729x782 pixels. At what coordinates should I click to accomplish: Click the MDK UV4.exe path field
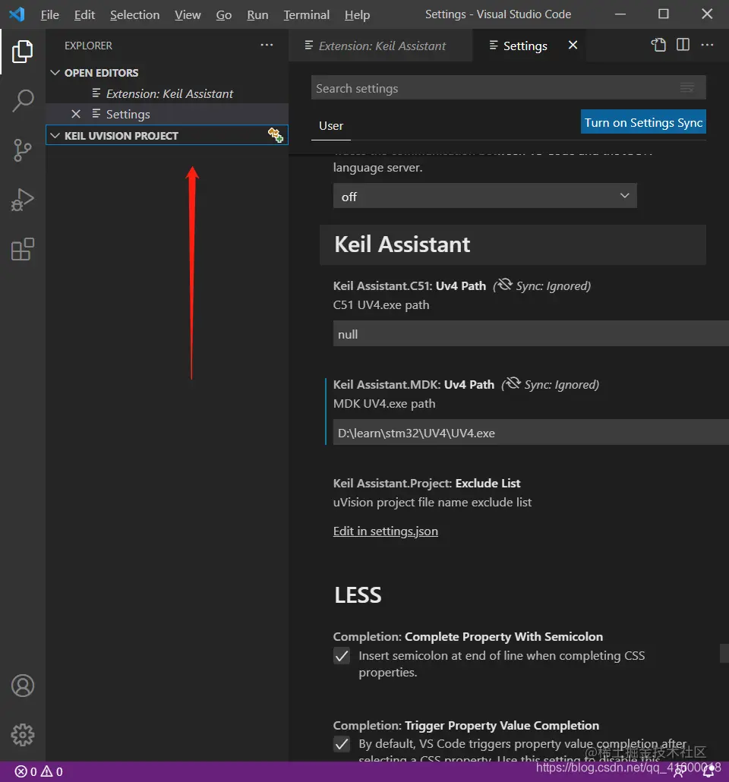tap(531, 433)
